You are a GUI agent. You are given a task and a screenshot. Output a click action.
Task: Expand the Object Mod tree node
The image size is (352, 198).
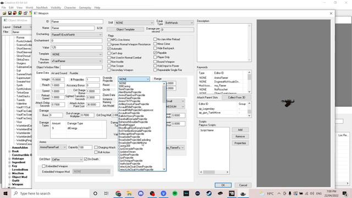[x=10, y=177]
